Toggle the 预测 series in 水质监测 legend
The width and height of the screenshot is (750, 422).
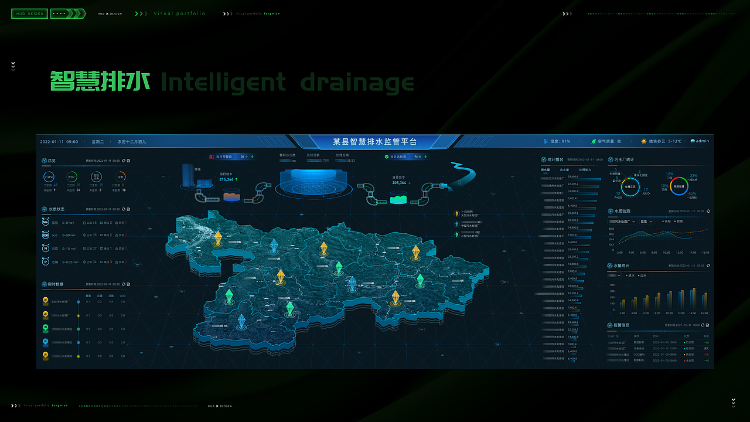pos(679,222)
